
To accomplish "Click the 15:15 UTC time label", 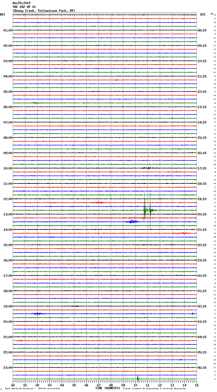I will click(202, 138).
